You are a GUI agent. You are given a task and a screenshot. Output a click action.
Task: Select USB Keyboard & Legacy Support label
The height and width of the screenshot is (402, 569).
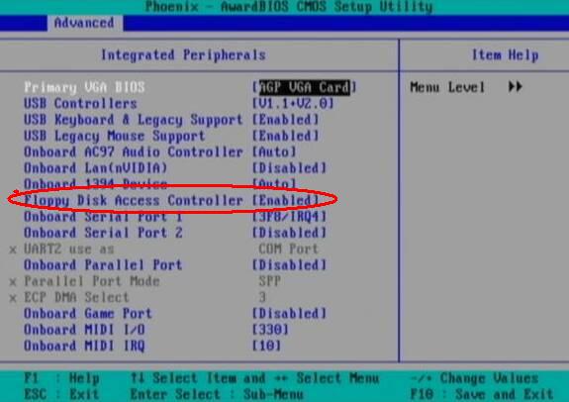pos(134,120)
